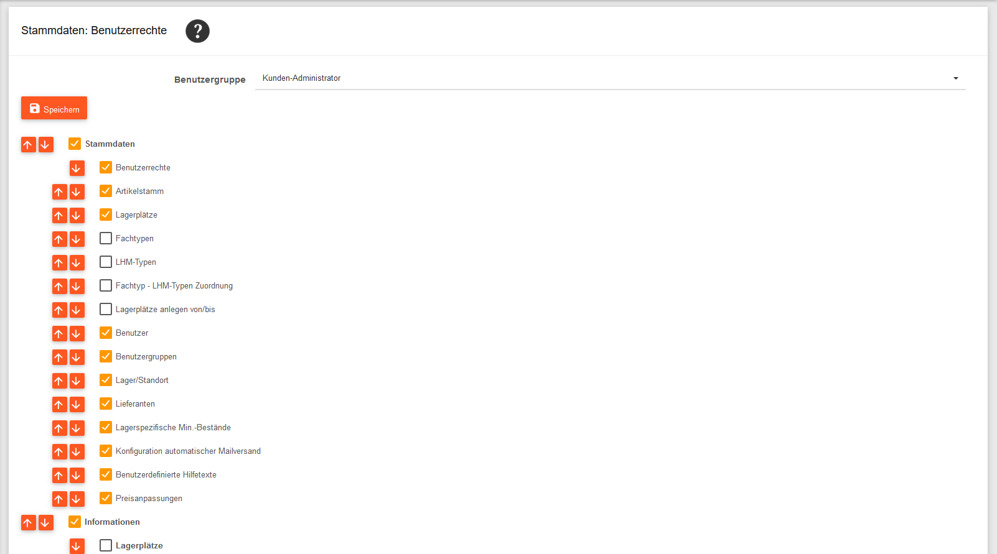Open the Benutzergruppe dropdown arrow

(955, 78)
